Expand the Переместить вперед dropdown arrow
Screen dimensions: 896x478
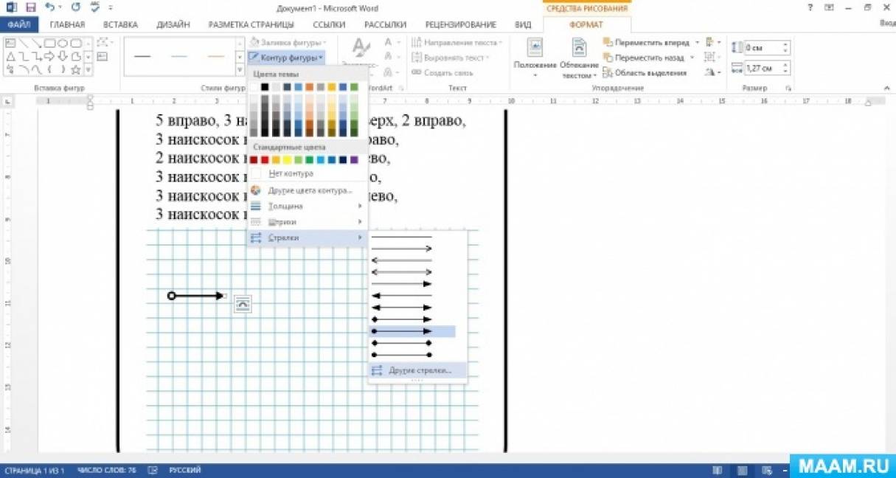pos(697,43)
